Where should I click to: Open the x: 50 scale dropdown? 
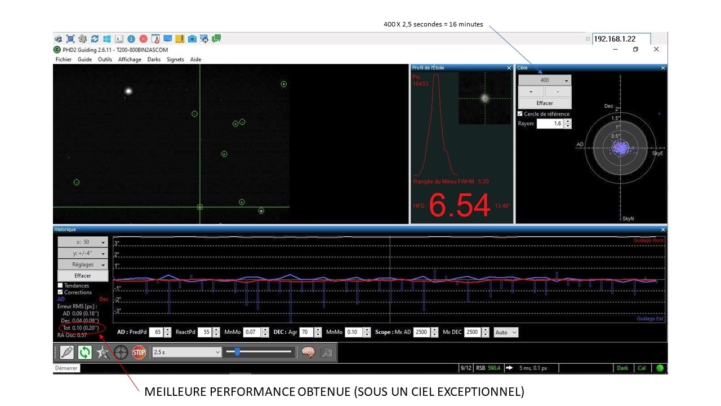click(83, 242)
